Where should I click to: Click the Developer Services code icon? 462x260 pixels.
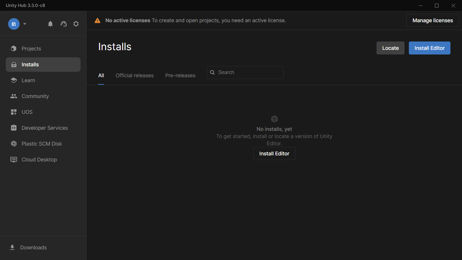(14, 128)
